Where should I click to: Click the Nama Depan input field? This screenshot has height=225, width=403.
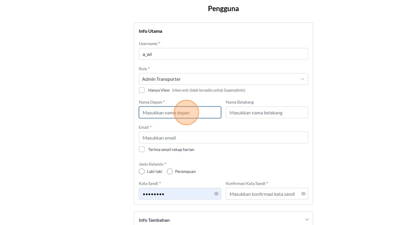(x=180, y=112)
